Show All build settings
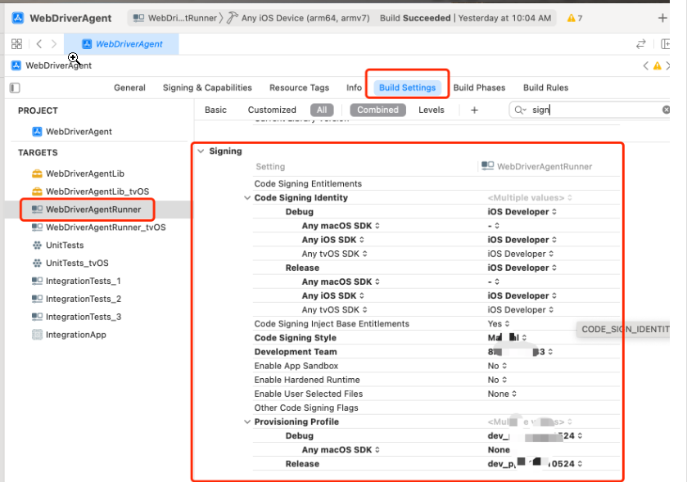 pyautogui.click(x=322, y=110)
